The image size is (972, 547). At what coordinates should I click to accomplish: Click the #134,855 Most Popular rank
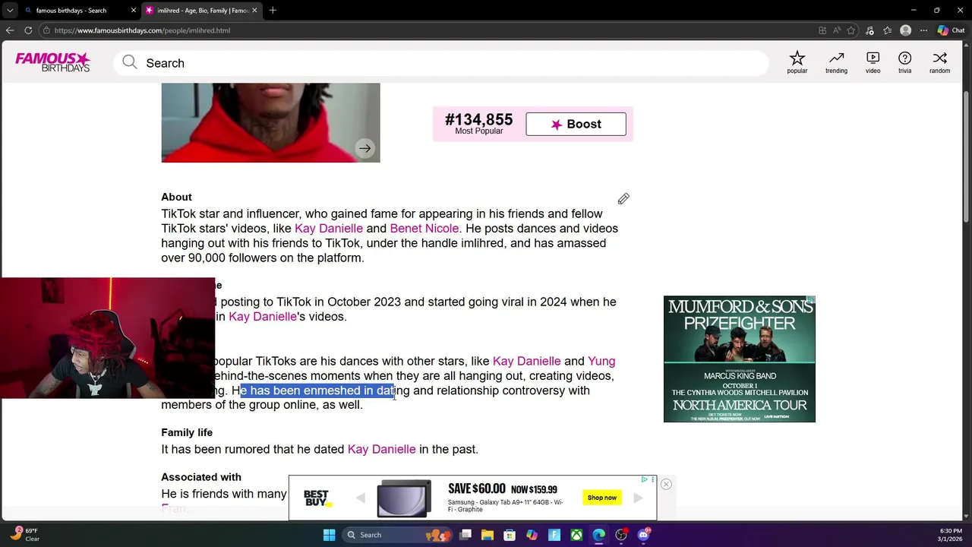pyautogui.click(x=478, y=124)
